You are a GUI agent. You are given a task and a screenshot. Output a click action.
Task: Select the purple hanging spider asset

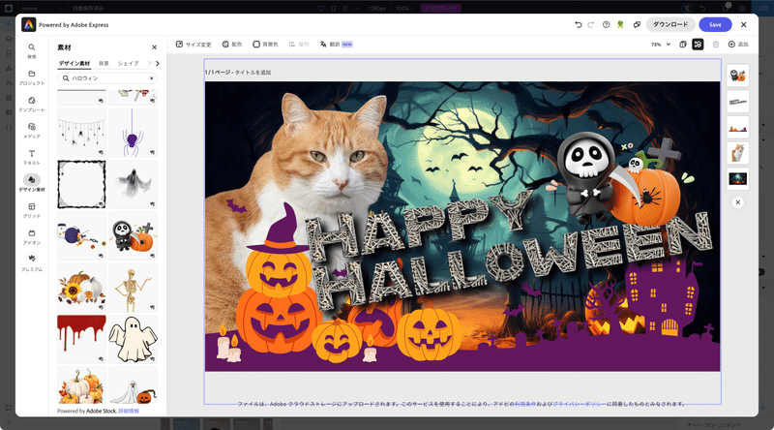(133, 133)
